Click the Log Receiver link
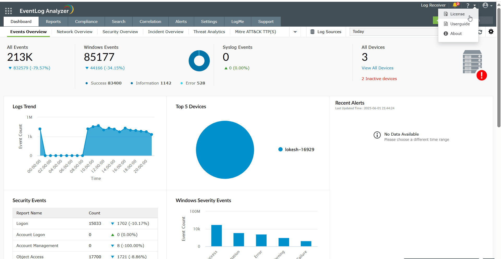Screen dimensions: 501x259 [x=433, y=5]
